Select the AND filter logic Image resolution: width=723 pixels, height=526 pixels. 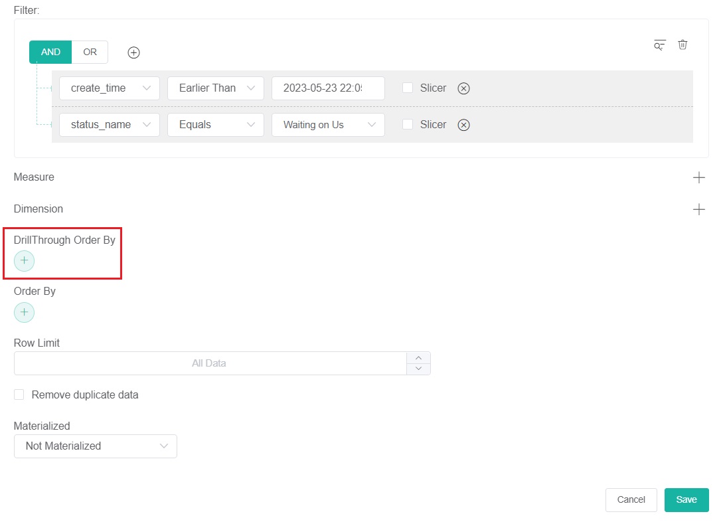coord(50,52)
